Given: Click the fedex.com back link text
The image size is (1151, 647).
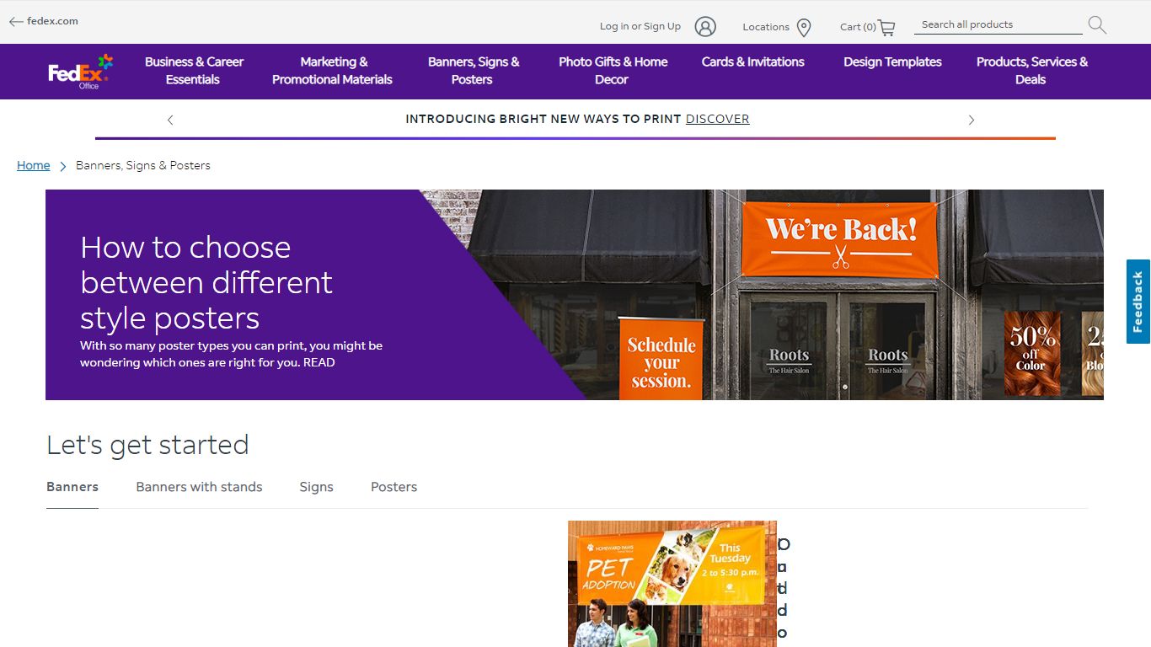Looking at the screenshot, I should 52,21.
